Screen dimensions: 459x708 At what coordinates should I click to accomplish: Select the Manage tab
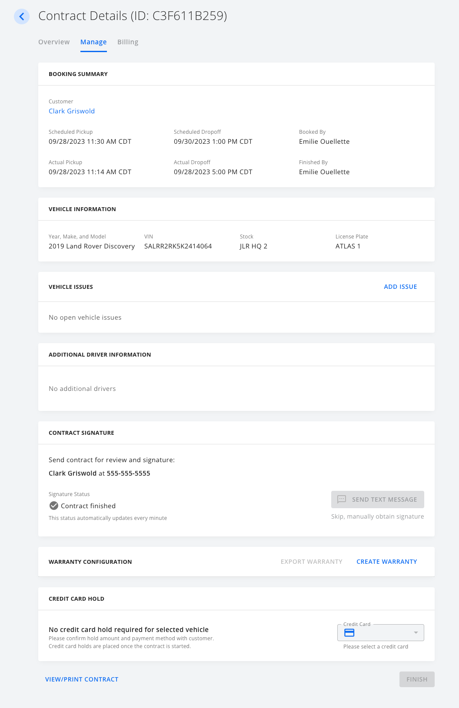tap(93, 42)
